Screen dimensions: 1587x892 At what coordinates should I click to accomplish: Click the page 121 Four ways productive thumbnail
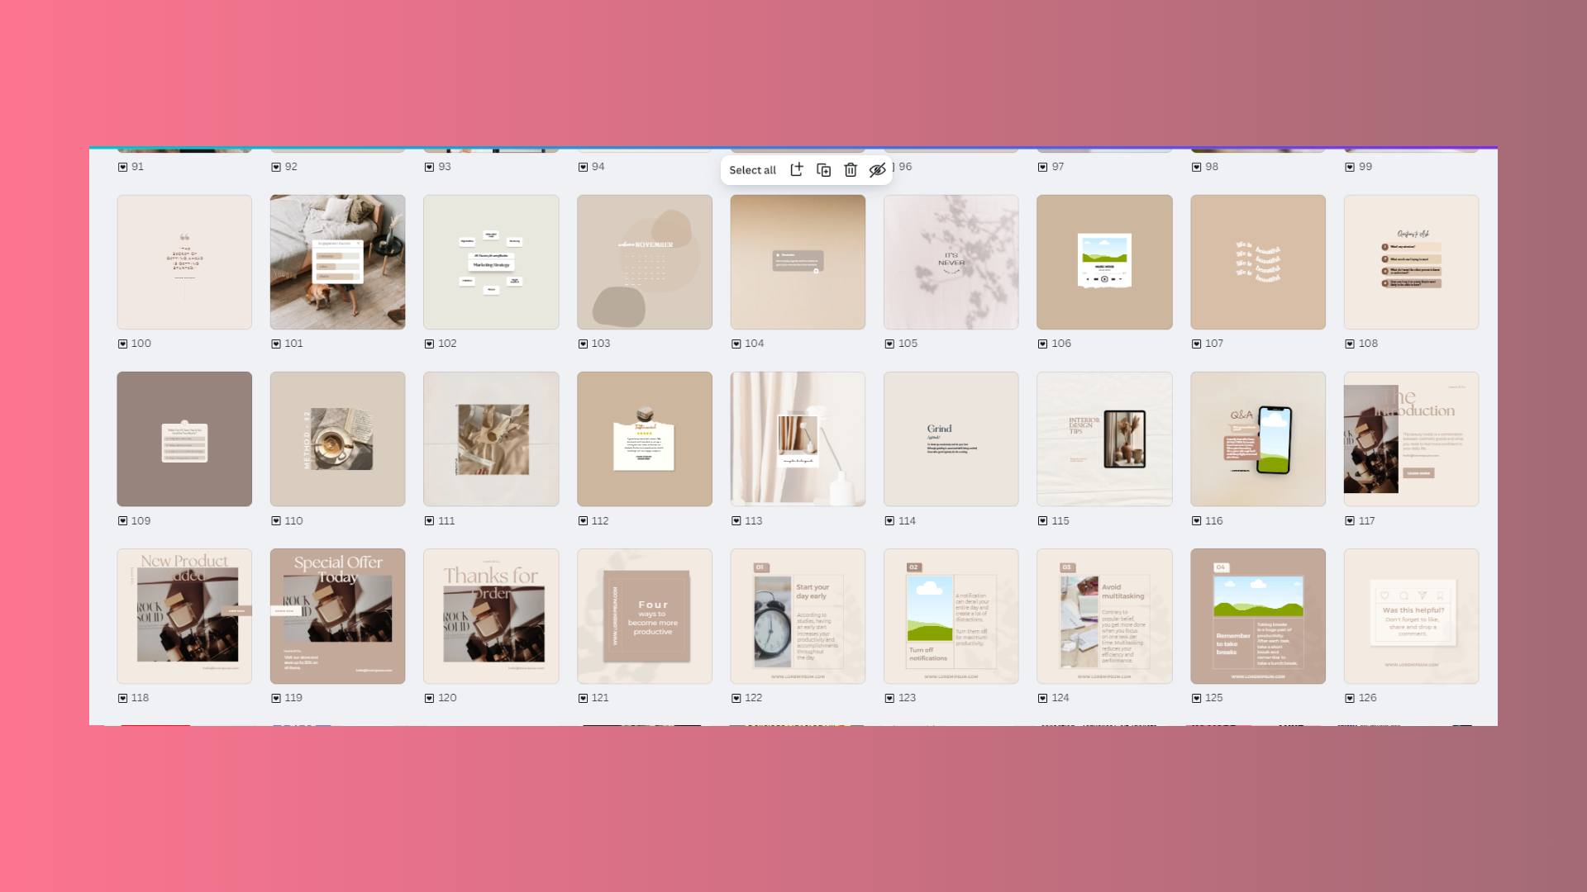coord(644,616)
